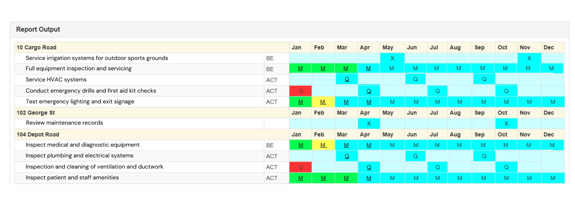575x202 pixels.
Task: Select the 10 Cargo Road property header
Action: [x=36, y=47]
